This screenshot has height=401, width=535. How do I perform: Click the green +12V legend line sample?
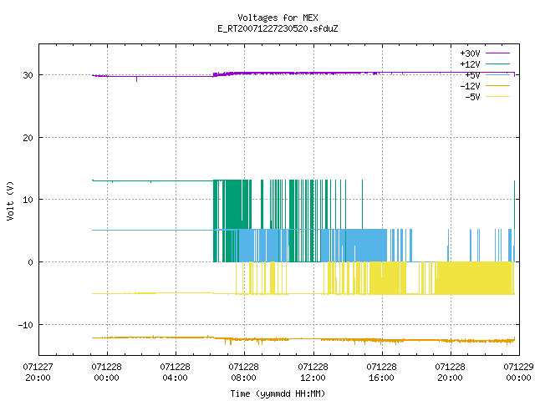tap(498, 63)
